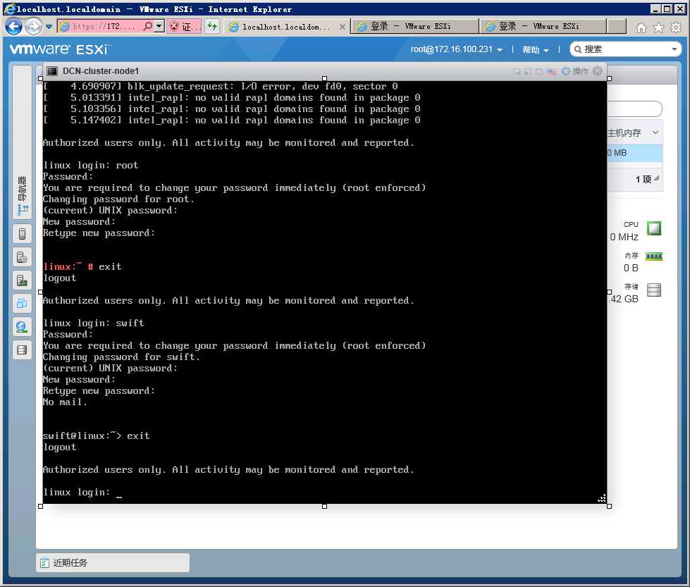Click the storage (存储) disk icon
This screenshot has width=690, height=587.
tap(654, 290)
